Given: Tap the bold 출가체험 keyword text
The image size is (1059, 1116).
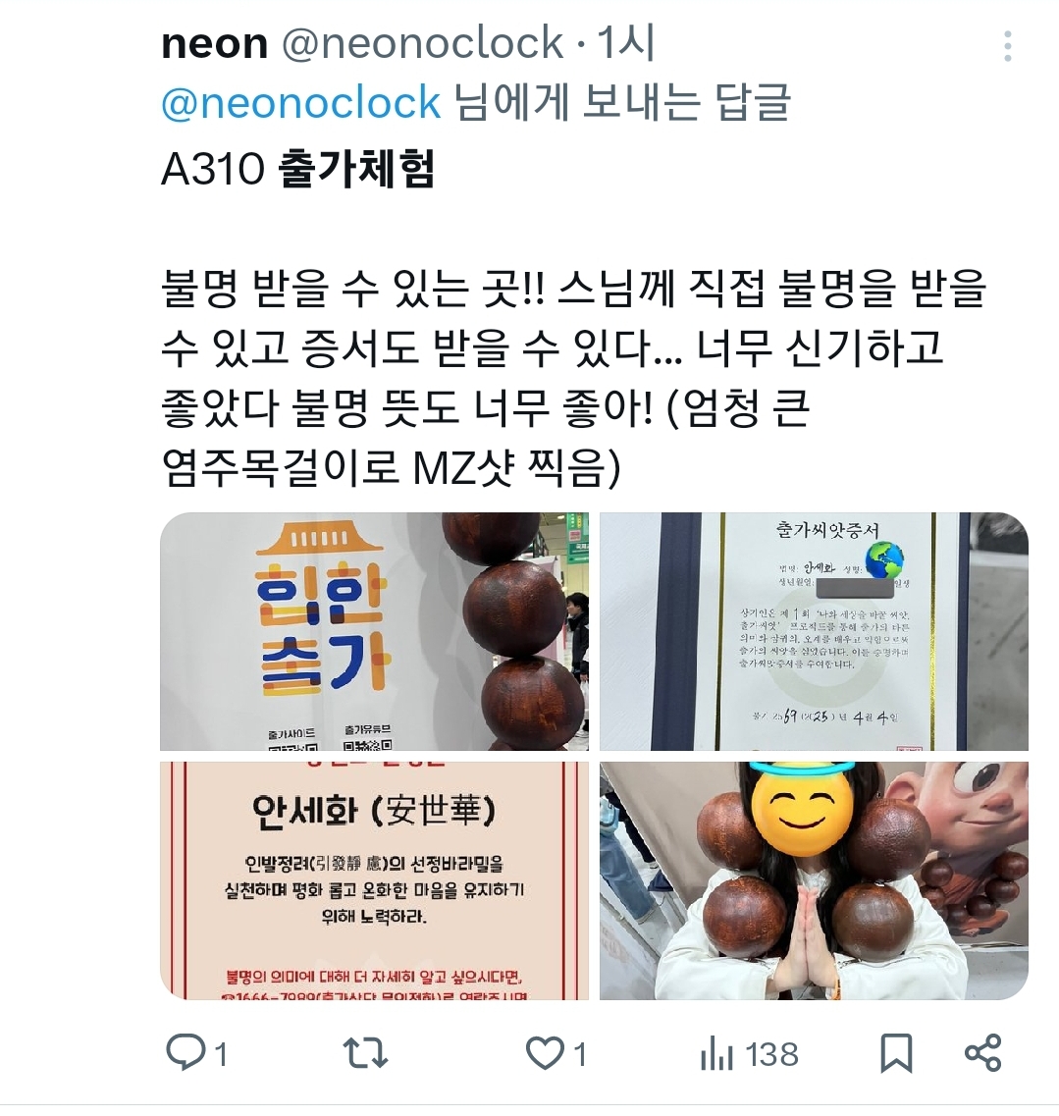Looking at the screenshot, I should coord(356,170).
